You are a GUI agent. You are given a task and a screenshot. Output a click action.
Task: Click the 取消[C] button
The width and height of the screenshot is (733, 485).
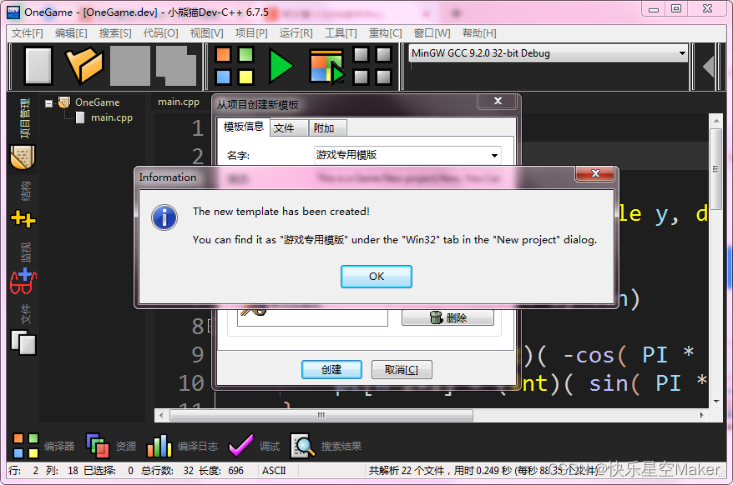coord(401,370)
